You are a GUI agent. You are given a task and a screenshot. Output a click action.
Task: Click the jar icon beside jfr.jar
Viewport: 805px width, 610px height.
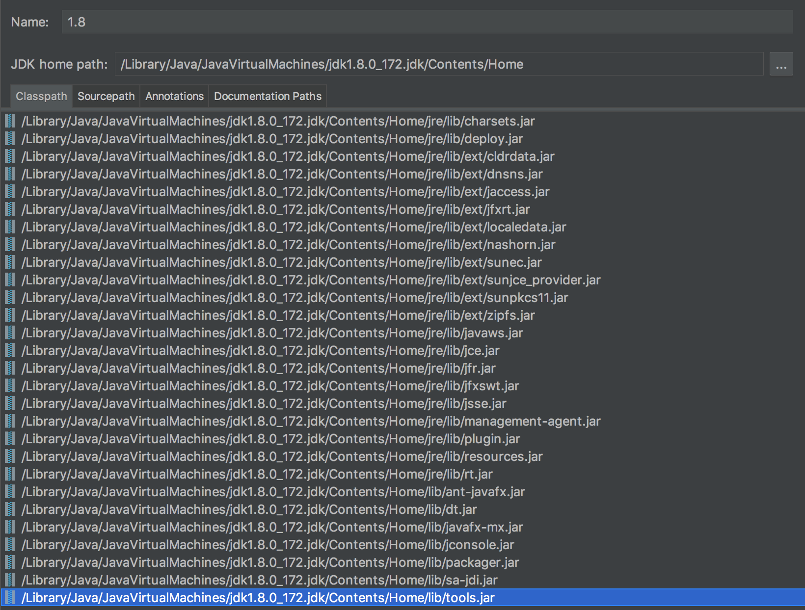point(10,368)
